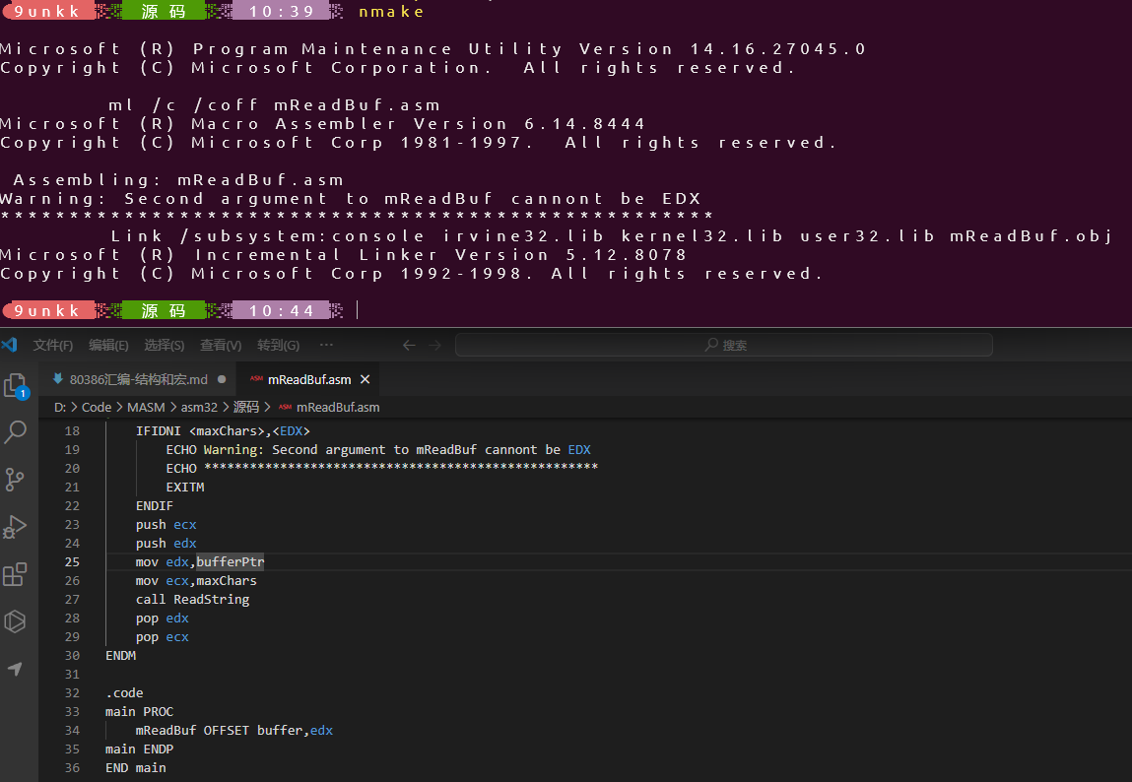This screenshot has height=782, width=1132.
Task: Click asm32 in the breadcrumb path
Action: 199,407
